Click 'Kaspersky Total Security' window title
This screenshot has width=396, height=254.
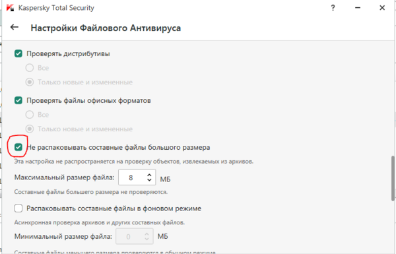click(56, 8)
